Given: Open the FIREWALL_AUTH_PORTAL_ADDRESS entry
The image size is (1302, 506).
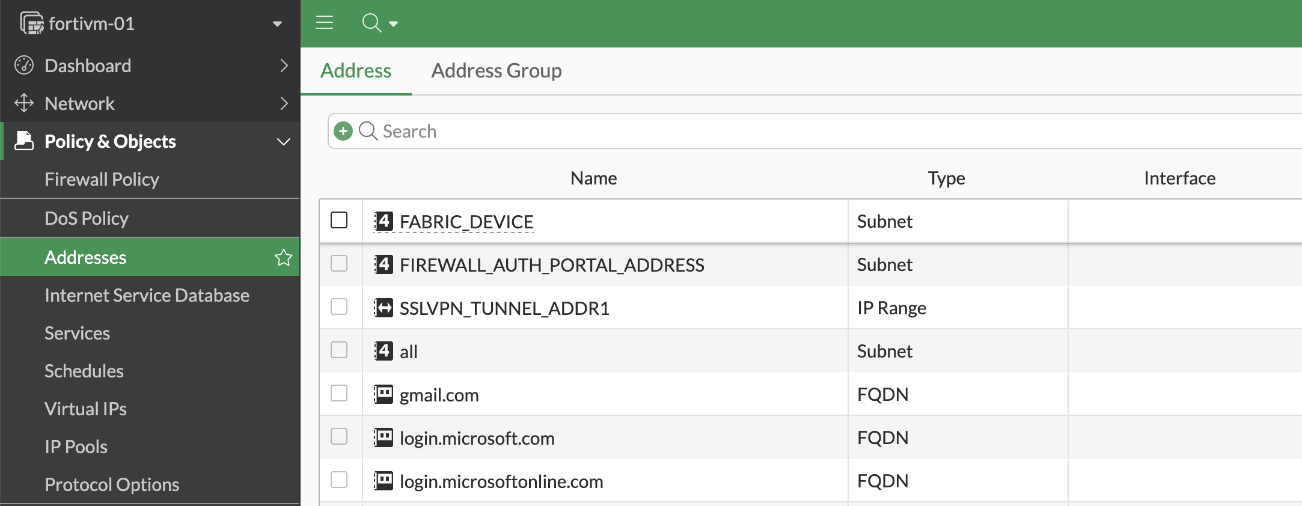Looking at the screenshot, I should pyautogui.click(x=551, y=265).
